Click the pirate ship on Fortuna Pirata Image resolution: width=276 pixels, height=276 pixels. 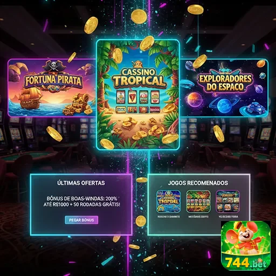30,98
